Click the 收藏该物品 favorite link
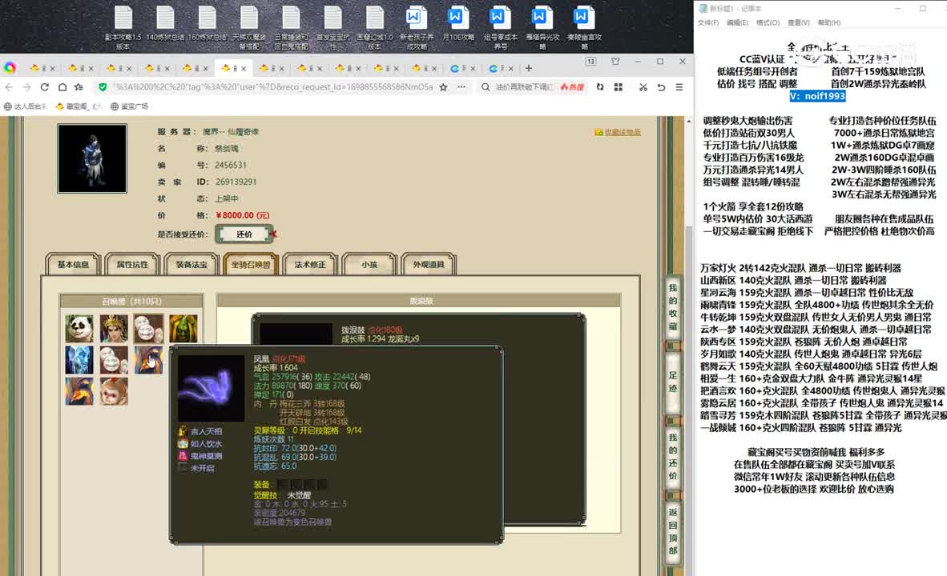The height and width of the screenshot is (576, 947). click(617, 132)
